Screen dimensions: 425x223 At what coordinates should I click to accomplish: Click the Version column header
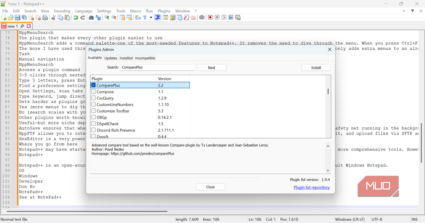click(x=173, y=79)
